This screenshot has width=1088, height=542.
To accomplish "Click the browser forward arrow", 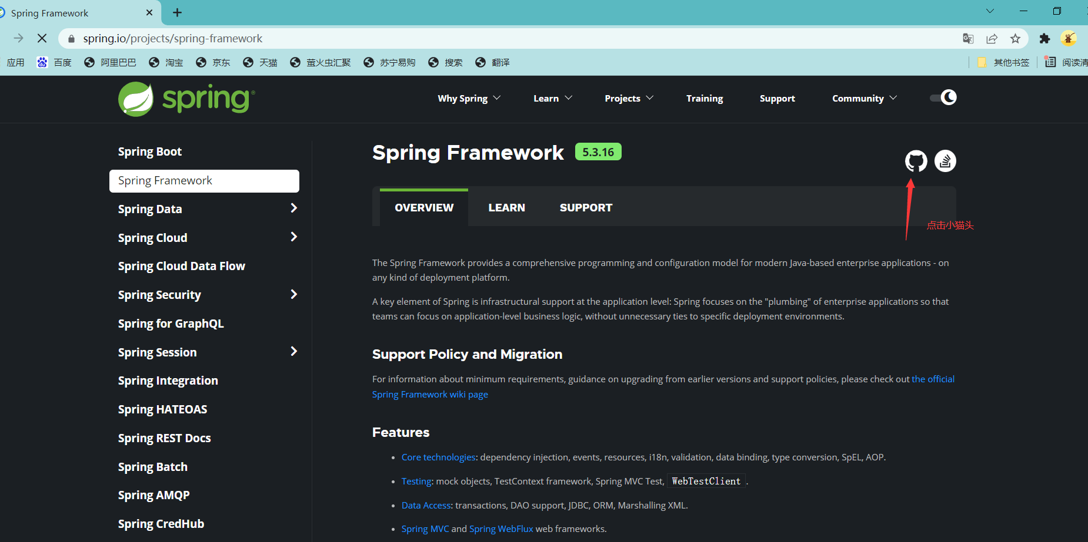I will click(18, 38).
